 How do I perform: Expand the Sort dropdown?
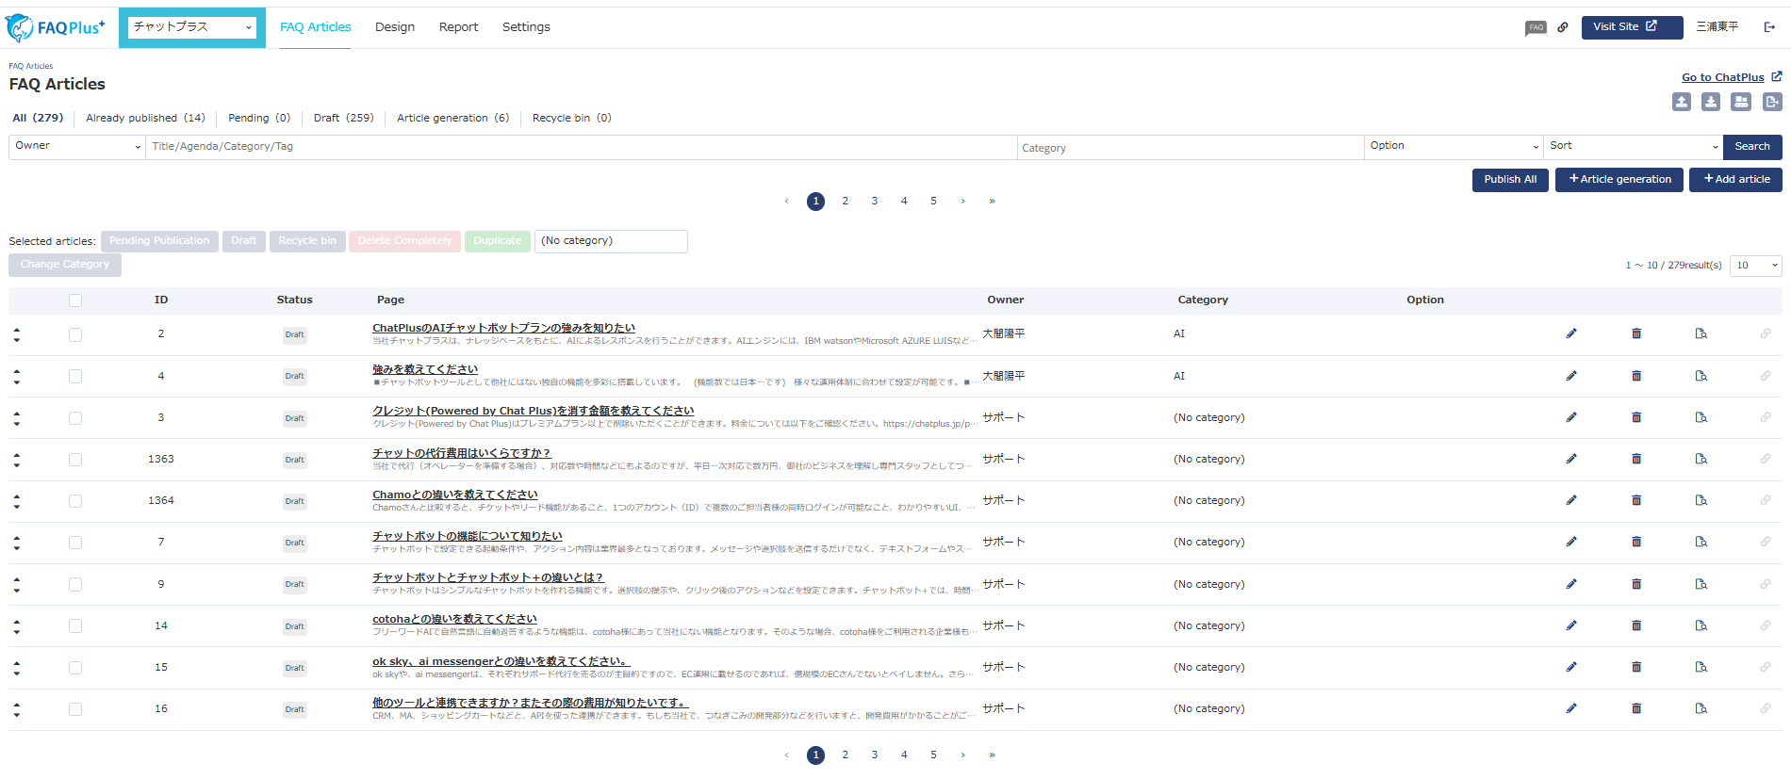1633,146
